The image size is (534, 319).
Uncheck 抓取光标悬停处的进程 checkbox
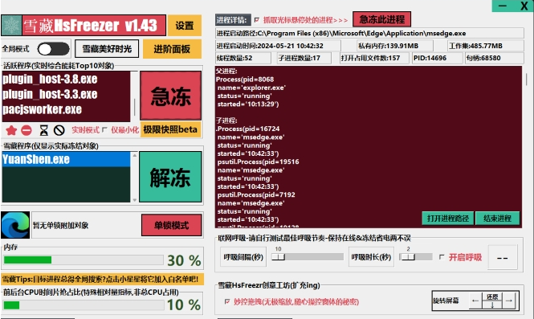point(257,20)
